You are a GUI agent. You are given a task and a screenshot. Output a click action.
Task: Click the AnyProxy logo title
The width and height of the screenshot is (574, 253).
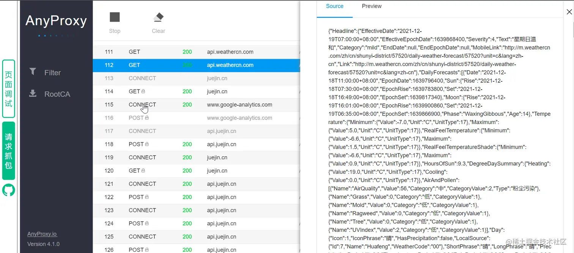[x=56, y=21]
